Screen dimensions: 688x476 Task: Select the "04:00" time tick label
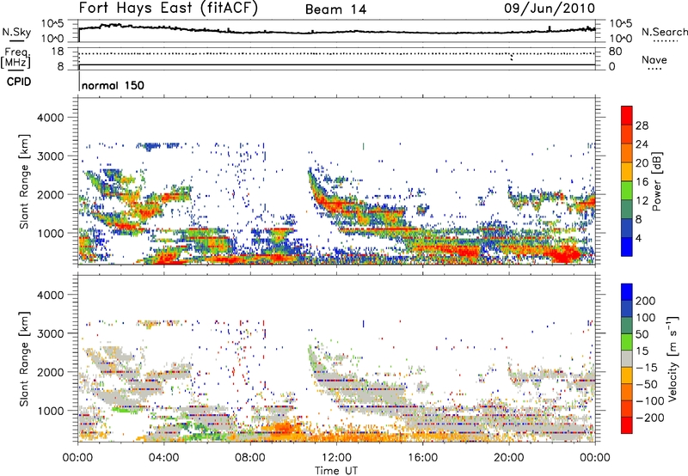(x=163, y=458)
